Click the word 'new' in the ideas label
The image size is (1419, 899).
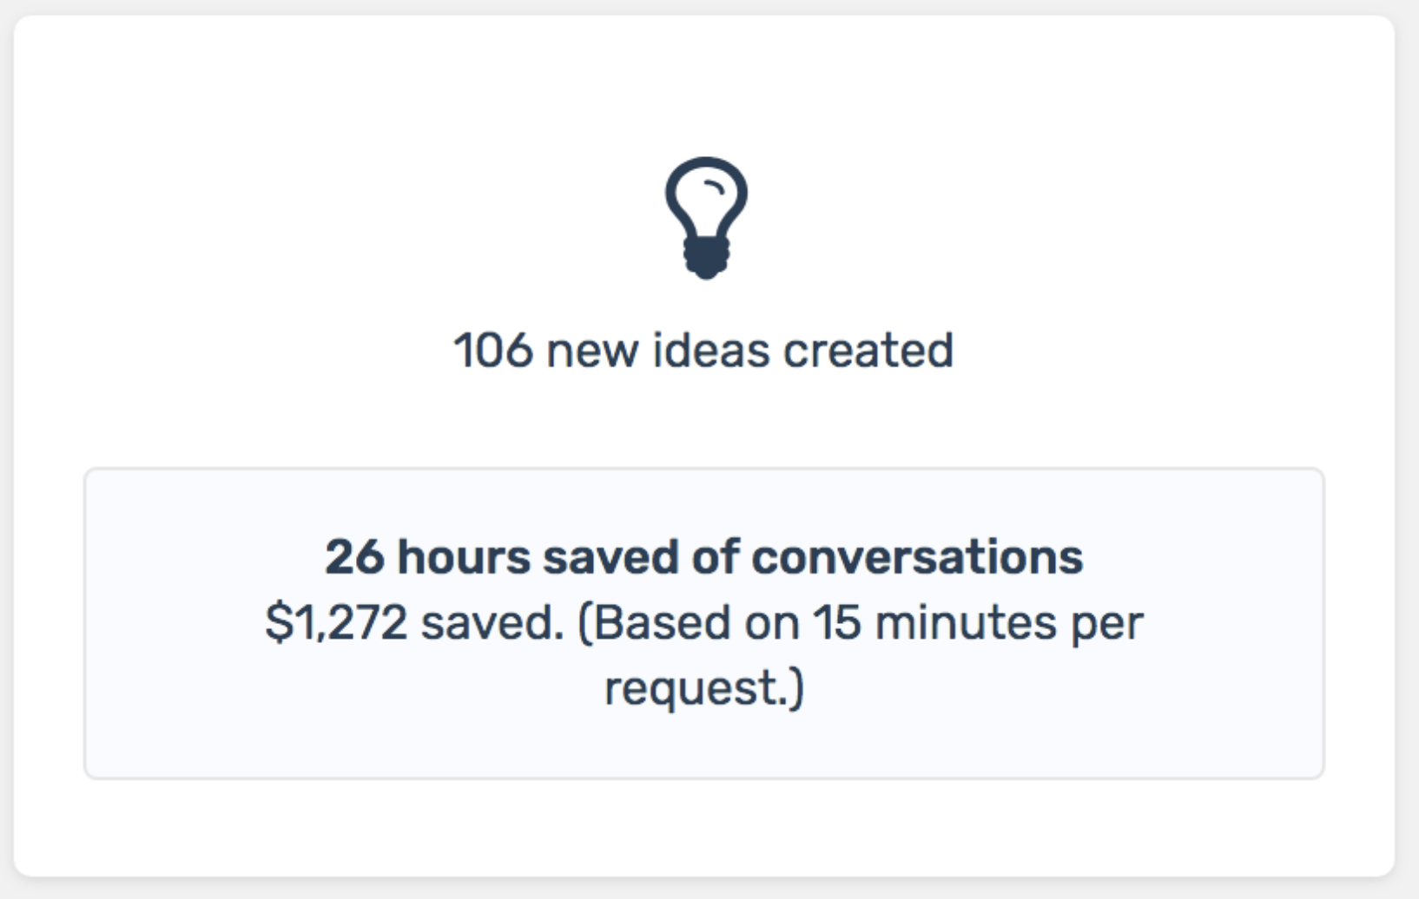point(592,354)
